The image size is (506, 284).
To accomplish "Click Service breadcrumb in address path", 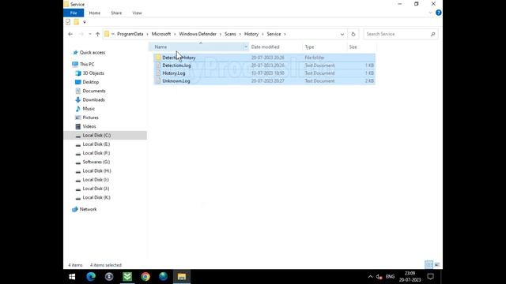I will pos(274,34).
